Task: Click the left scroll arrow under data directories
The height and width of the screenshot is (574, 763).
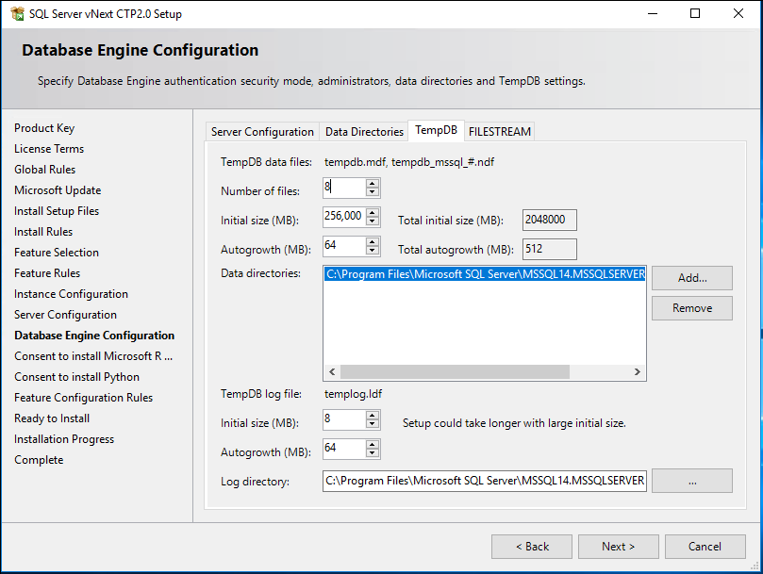Action: point(332,372)
